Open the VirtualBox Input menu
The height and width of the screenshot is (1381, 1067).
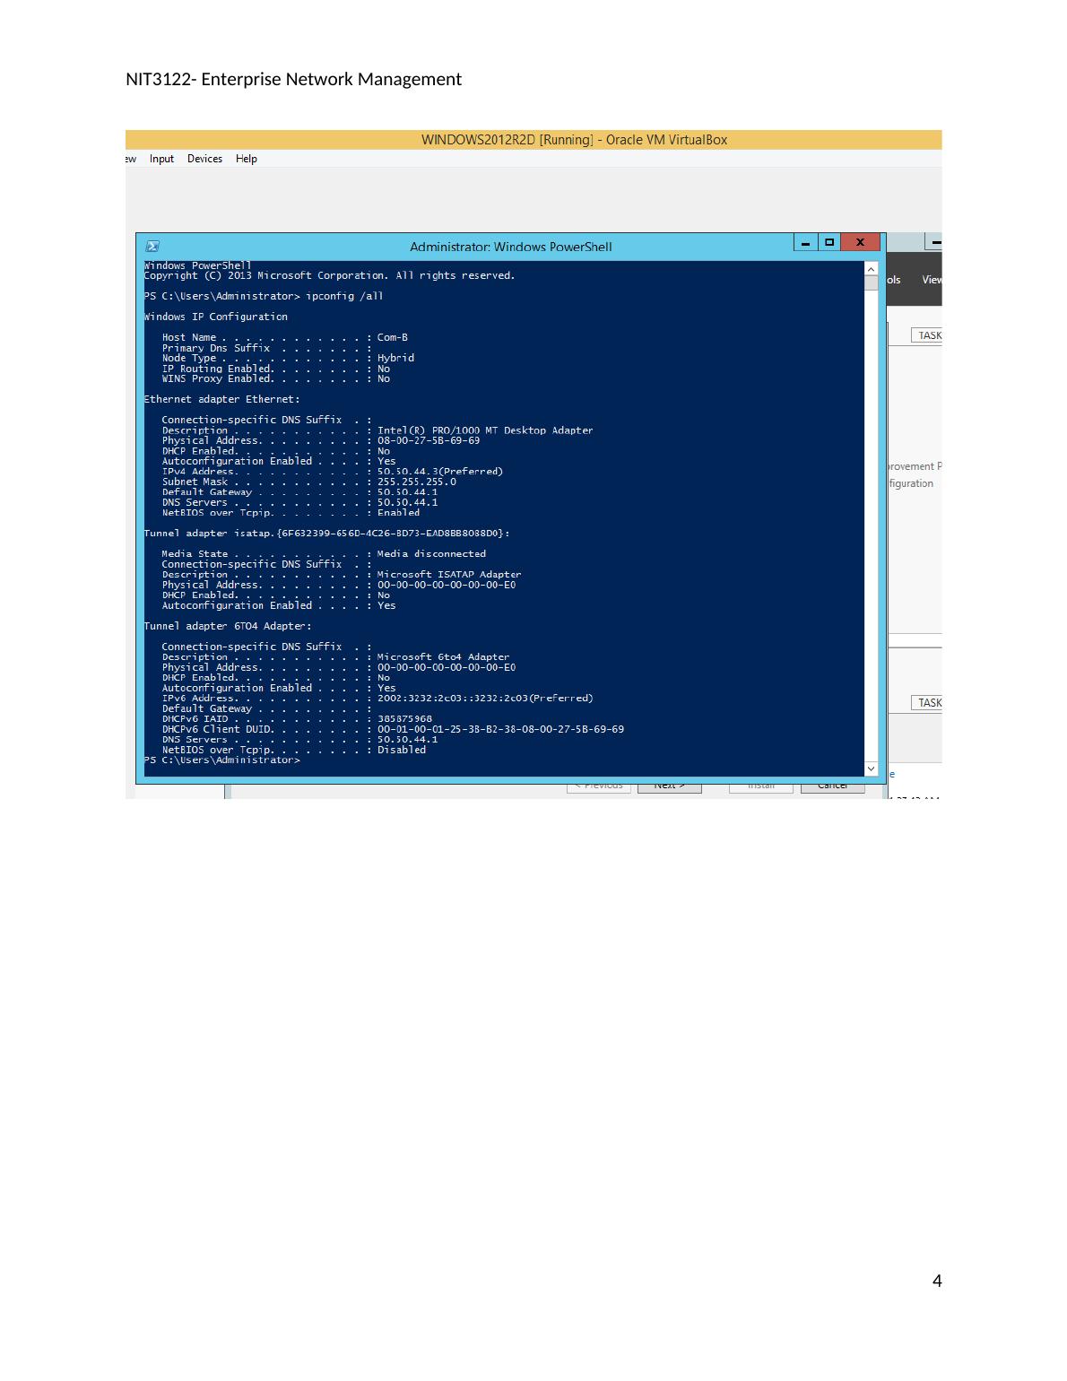(x=161, y=159)
